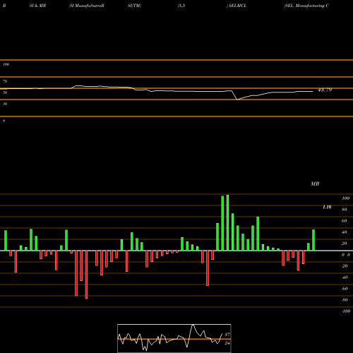353x353 pixels.
Task: Click the '(5,5' parameter text in header
Action: pos(181,6)
